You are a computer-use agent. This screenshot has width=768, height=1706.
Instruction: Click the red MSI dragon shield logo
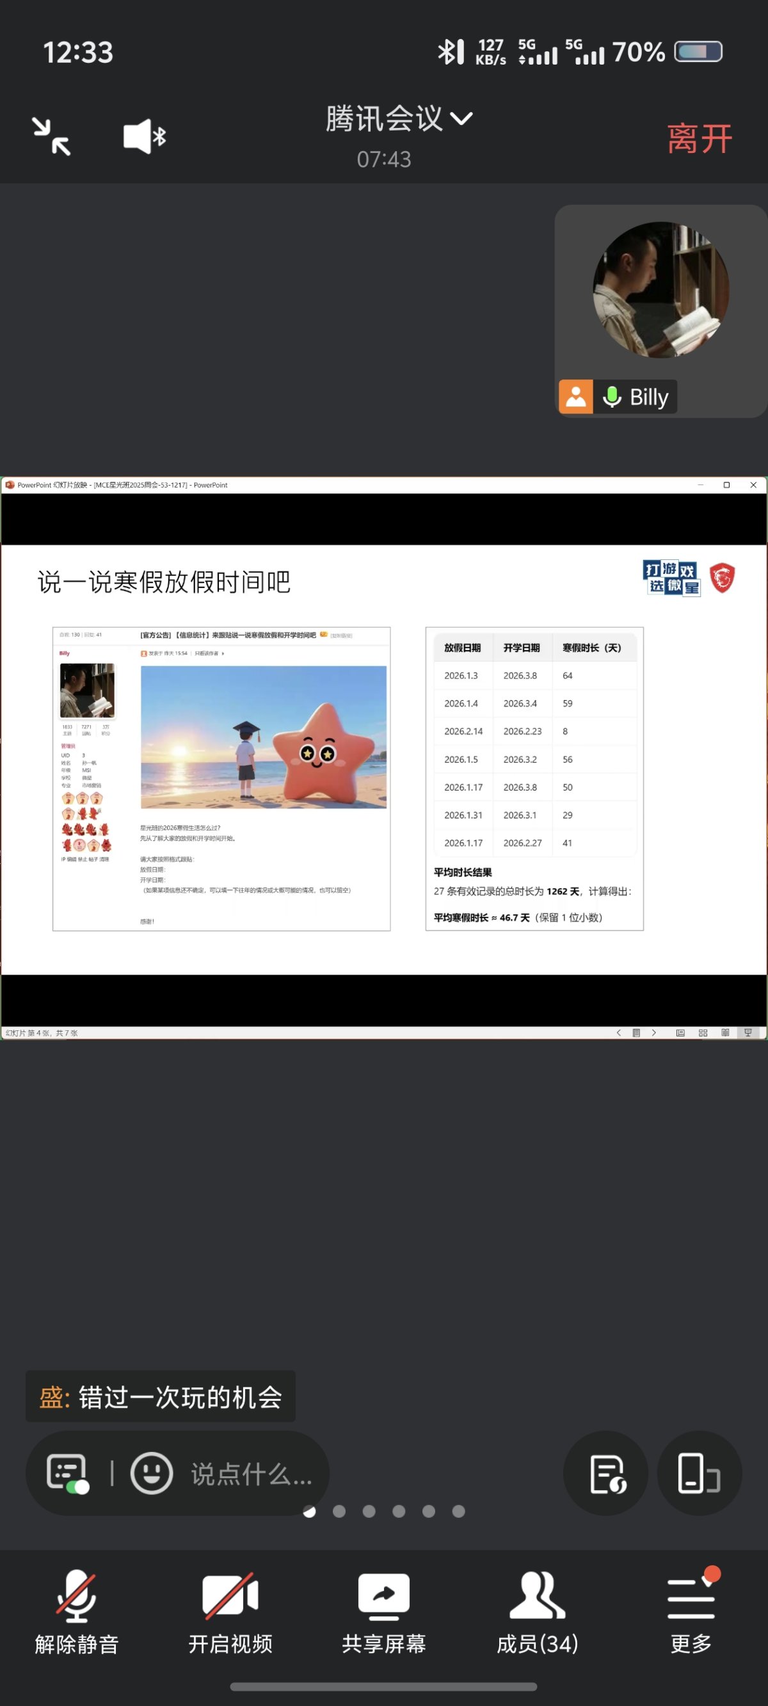[723, 577]
